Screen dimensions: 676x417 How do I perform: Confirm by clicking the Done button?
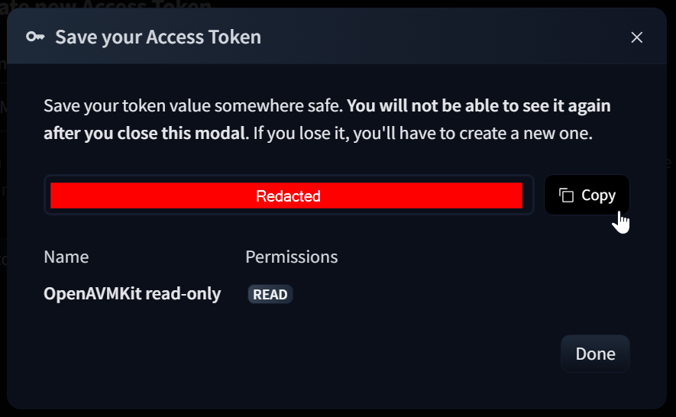pyautogui.click(x=595, y=354)
